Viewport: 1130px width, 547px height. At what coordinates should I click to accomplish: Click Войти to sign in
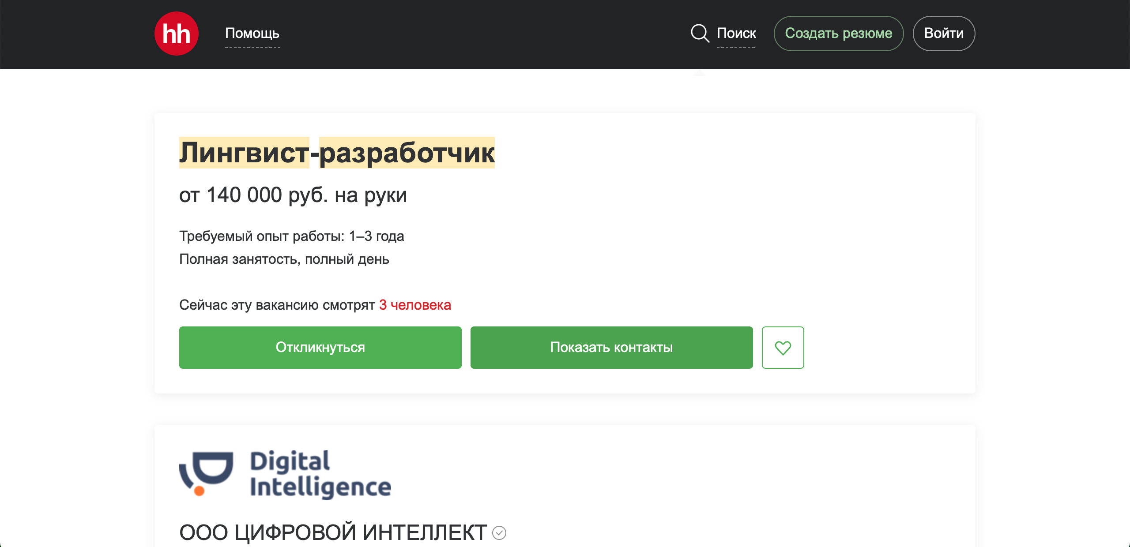pos(944,33)
